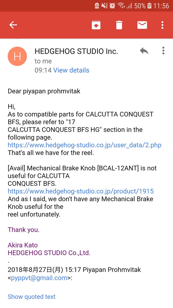
Task: Open the message options three-dot menu
Action: pos(163,51)
